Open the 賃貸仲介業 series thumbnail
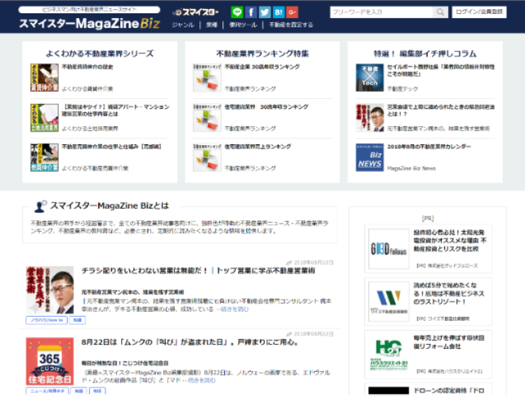Screen dimensions: 525x398 click(x=44, y=78)
